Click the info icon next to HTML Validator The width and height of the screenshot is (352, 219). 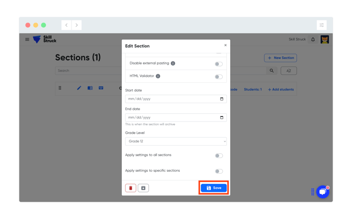point(158,76)
